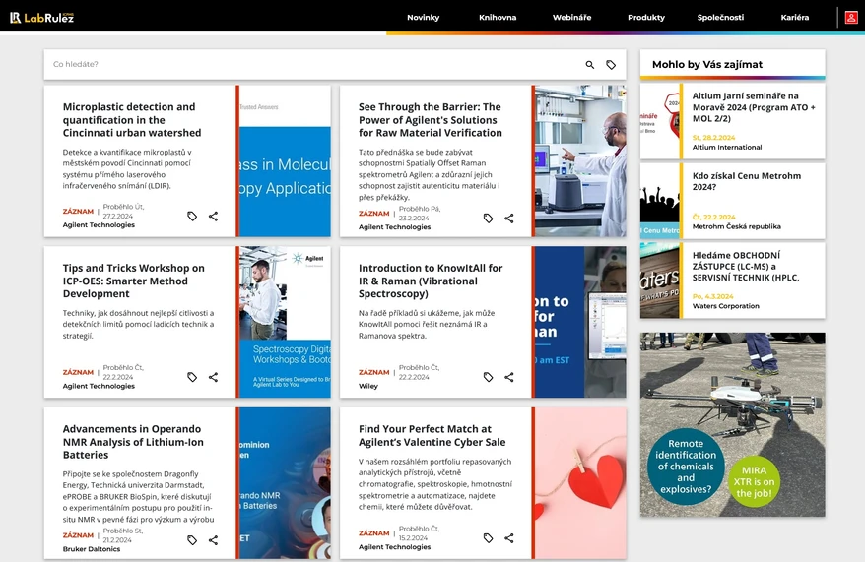Open Introduction to KnowItAll for IR & Raman title
This screenshot has height=562, width=865.
coord(431,281)
